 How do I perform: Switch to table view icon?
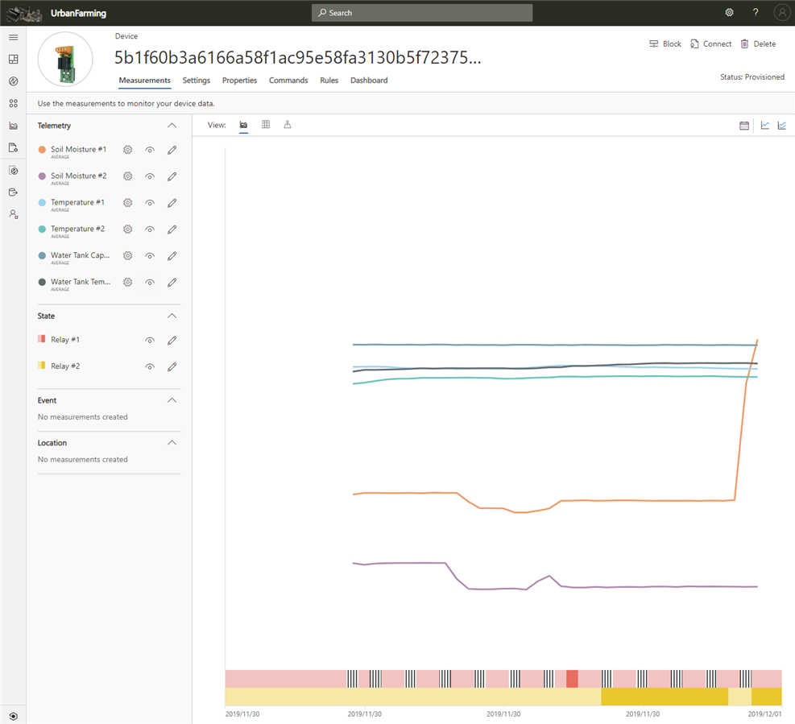coord(266,125)
